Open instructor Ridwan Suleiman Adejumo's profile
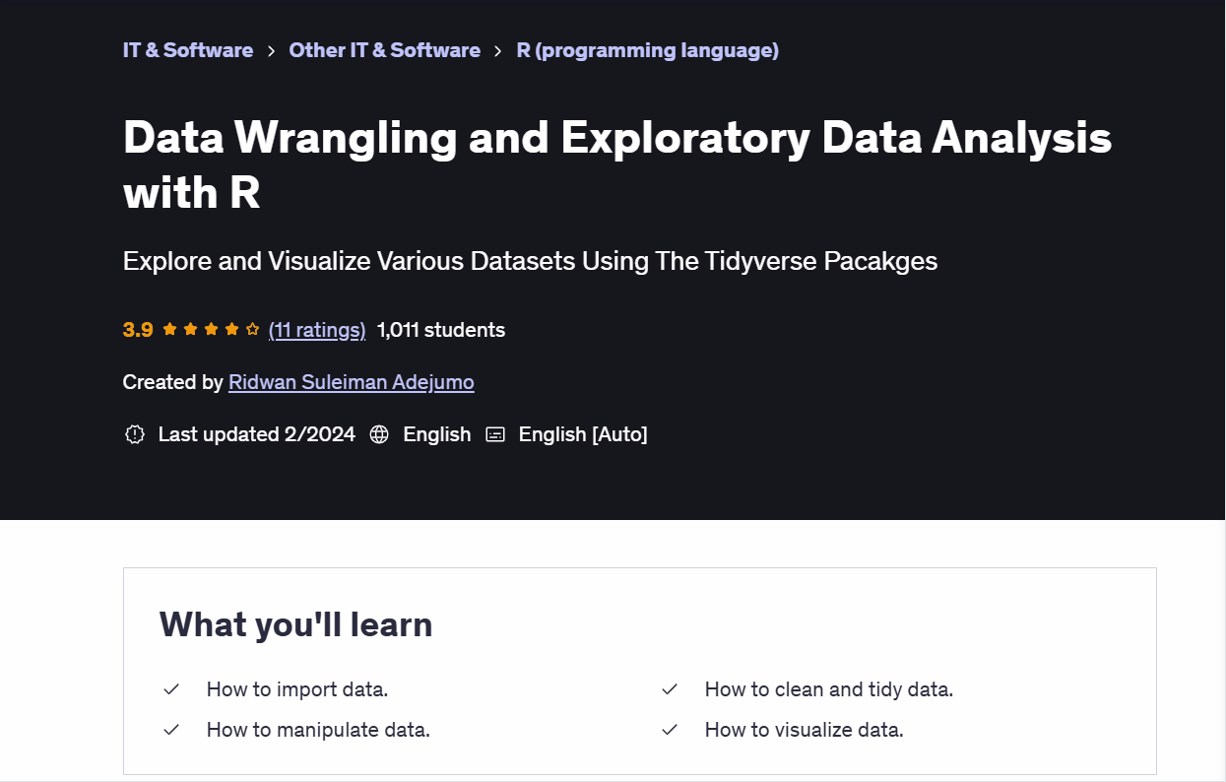The height and width of the screenshot is (782, 1226). point(352,382)
